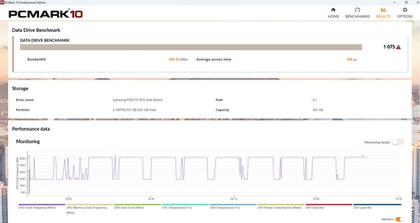Open Options with the gear icon

click(x=404, y=10)
